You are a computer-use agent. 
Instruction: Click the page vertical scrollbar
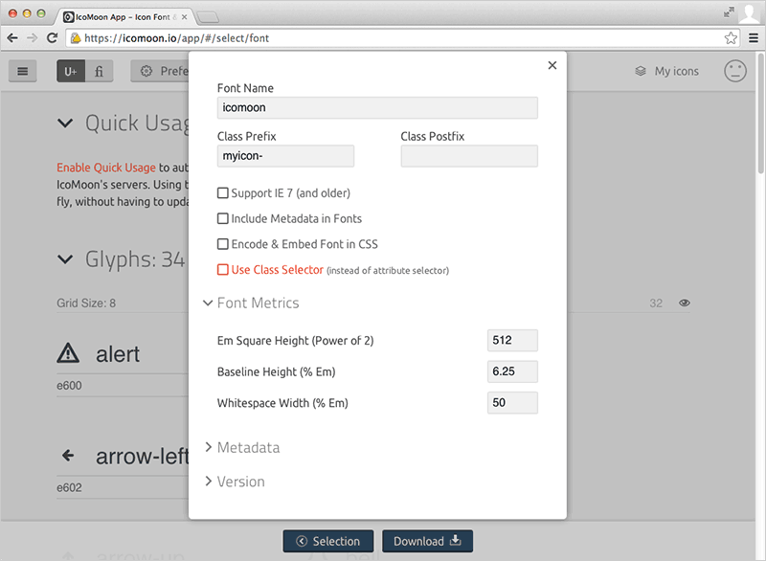click(x=760, y=113)
